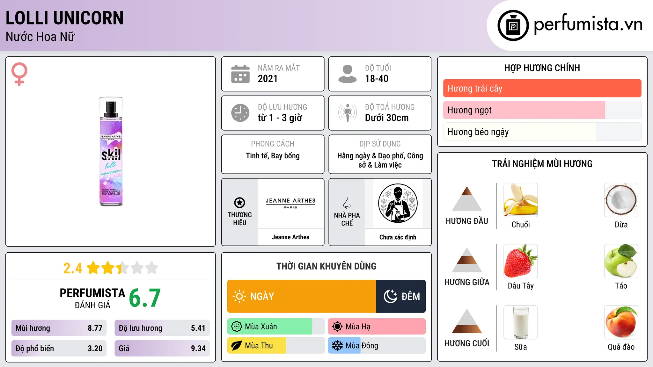Image resolution: width=653 pixels, height=367 pixels.
Task: Click the age range value 18-40
Action: pos(377,79)
